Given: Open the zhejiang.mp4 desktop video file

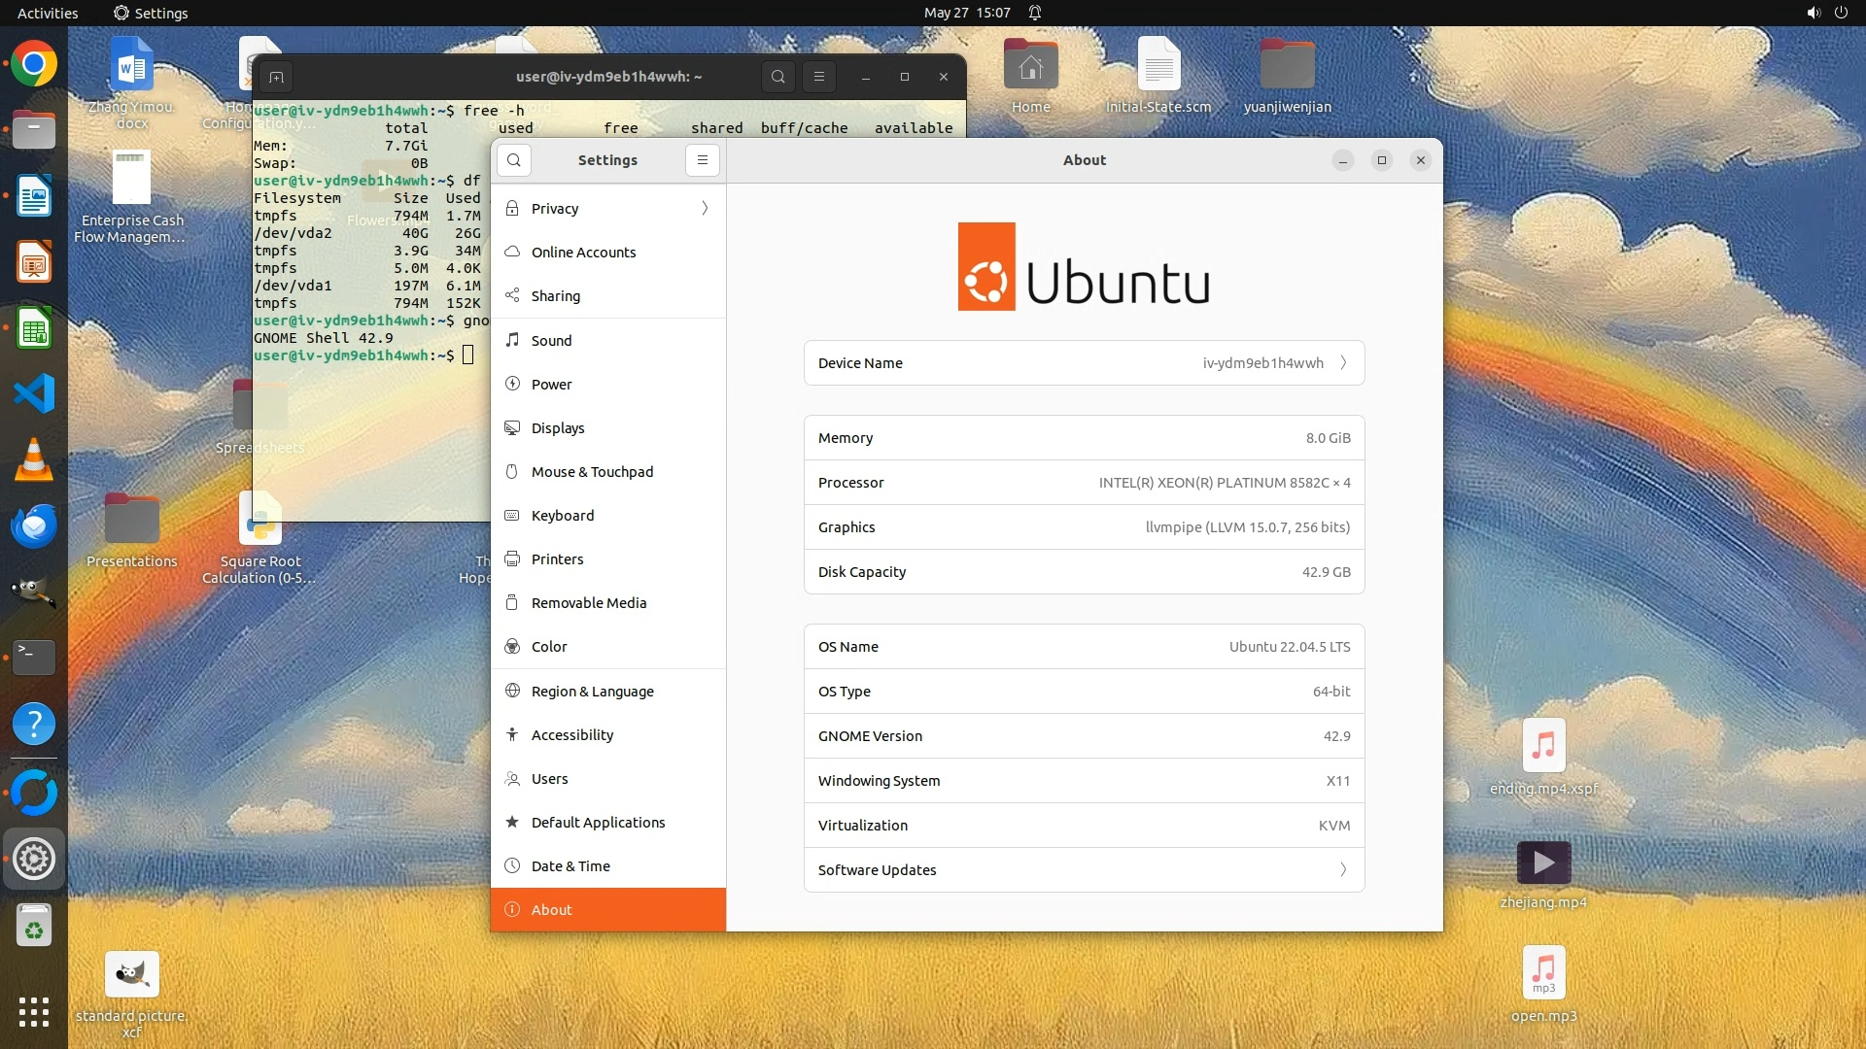Looking at the screenshot, I should tap(1543, 863).
